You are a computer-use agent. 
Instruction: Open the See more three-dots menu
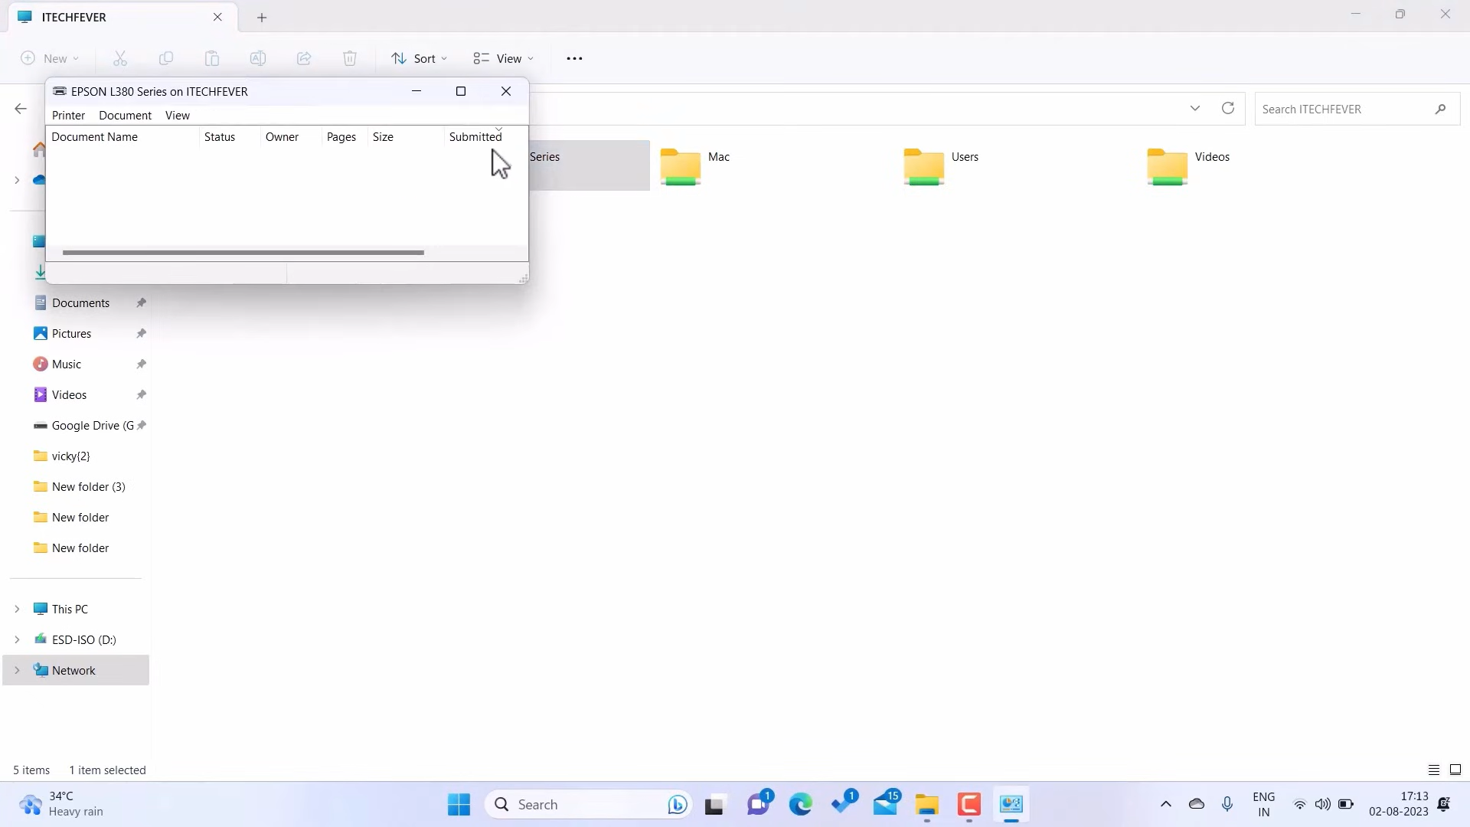[x=574, y=58]
